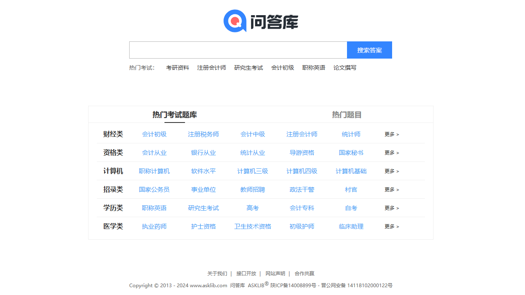Expand more 资格类 exams via 更多

tap(391, 152)
